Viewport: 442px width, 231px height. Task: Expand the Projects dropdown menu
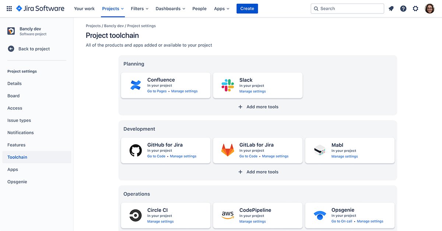[x=113, y=8]
